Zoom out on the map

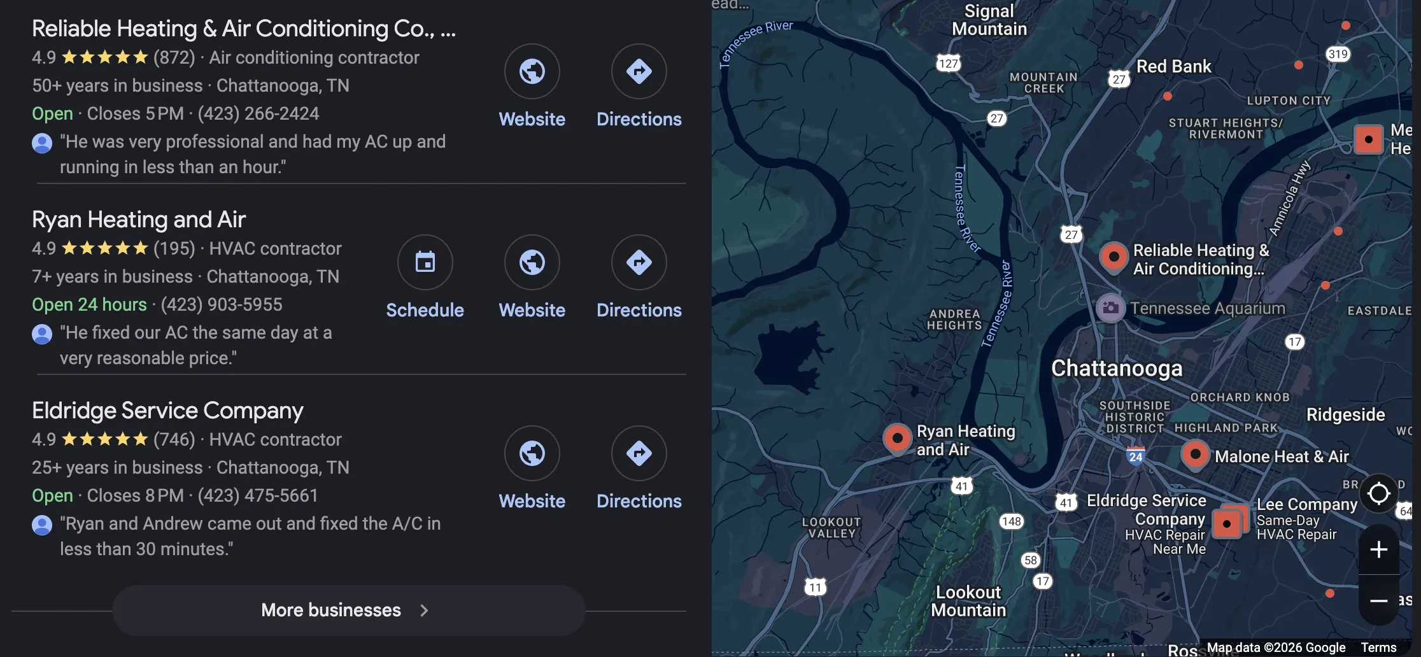click(x=1378, y=600)
